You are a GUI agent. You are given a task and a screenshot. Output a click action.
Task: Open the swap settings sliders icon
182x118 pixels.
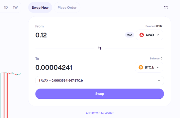166,8
